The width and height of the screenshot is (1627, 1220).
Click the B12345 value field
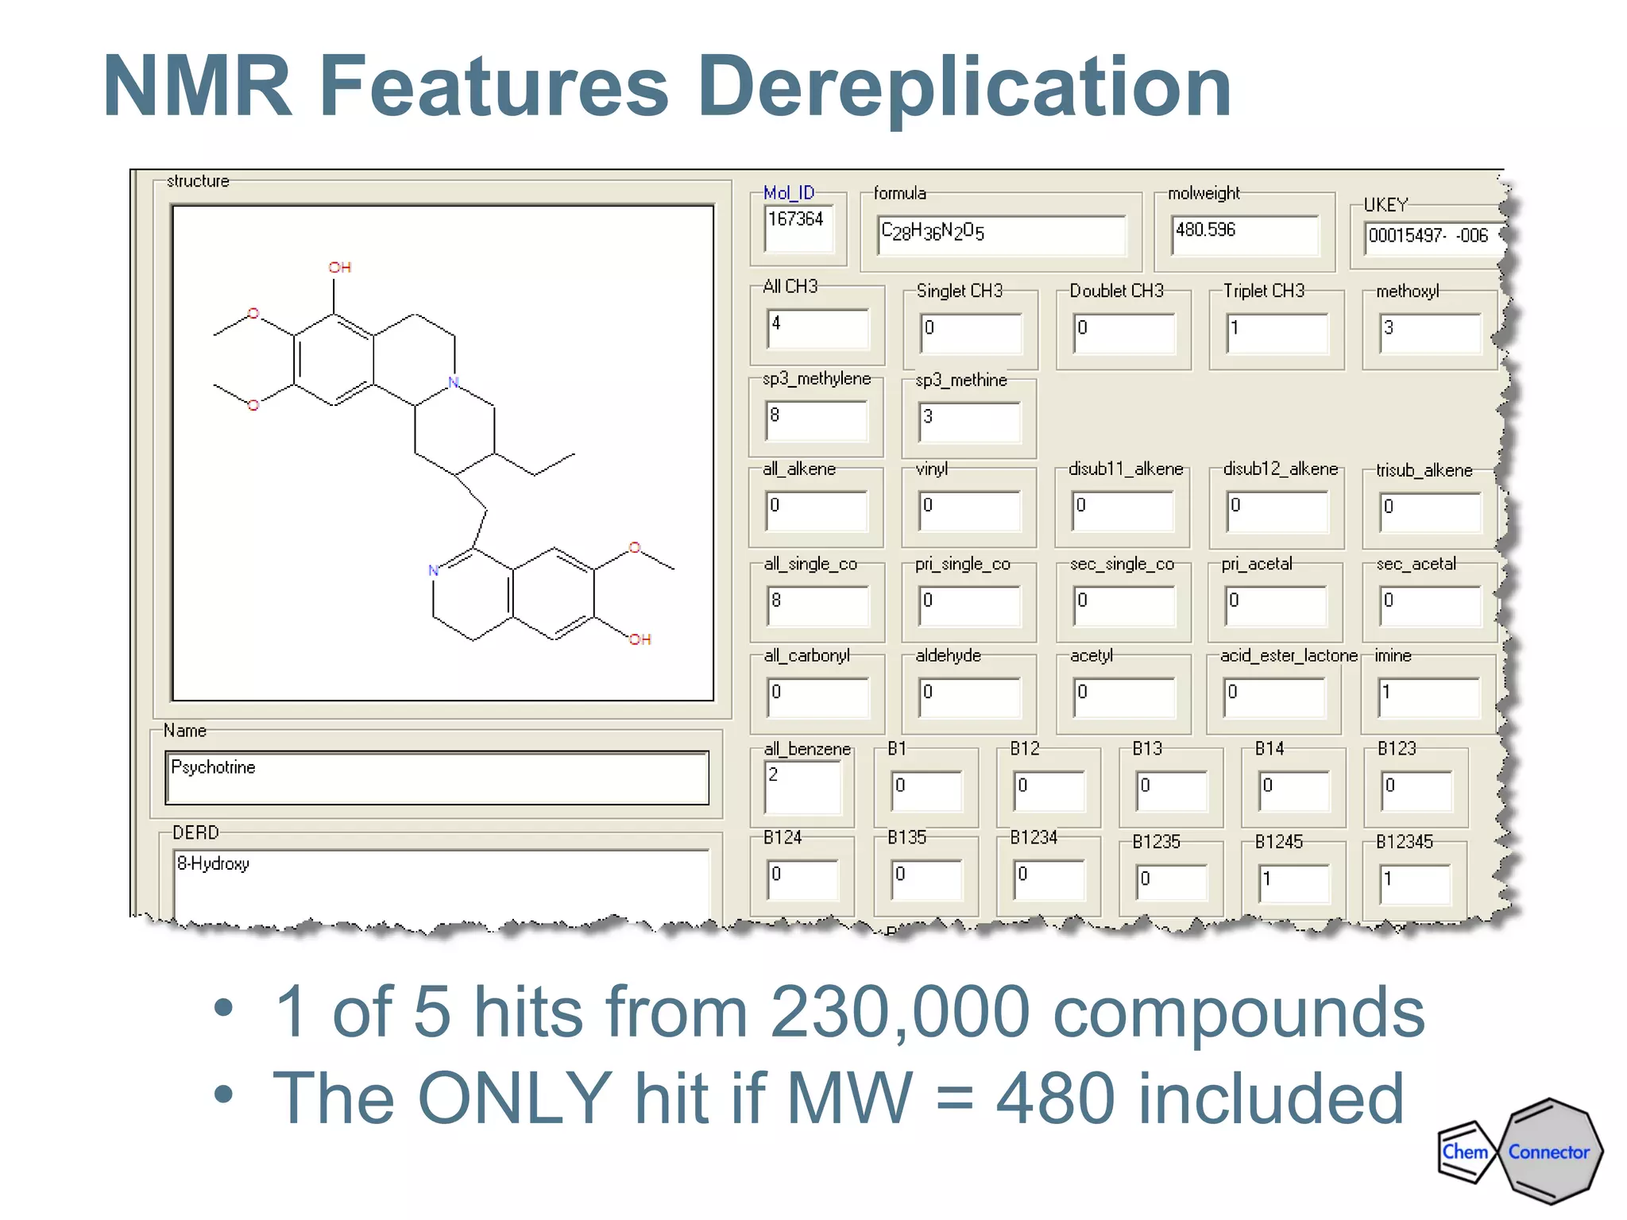pos(1416,883)
